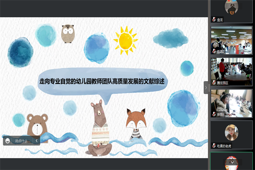Open the emoji smiley picker in chat bar
Image resolution: width=255 pixels, height=170 pixels.
coord(7,141)
